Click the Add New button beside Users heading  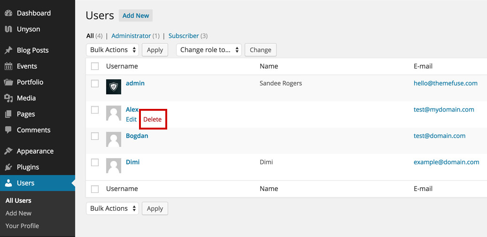[136, 15]
